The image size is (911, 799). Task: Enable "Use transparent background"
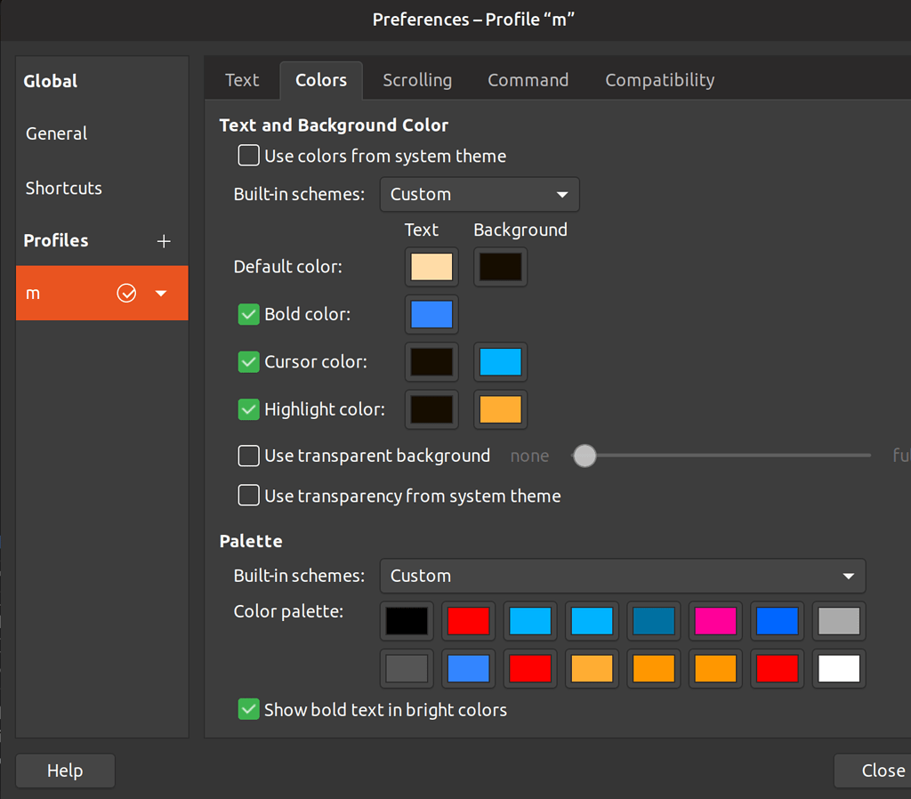248,456
